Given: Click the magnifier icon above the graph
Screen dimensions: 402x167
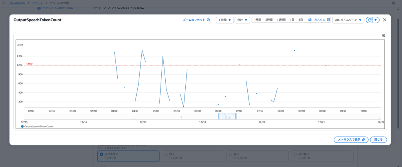Looking at the screenshot, I should point(384,36).
